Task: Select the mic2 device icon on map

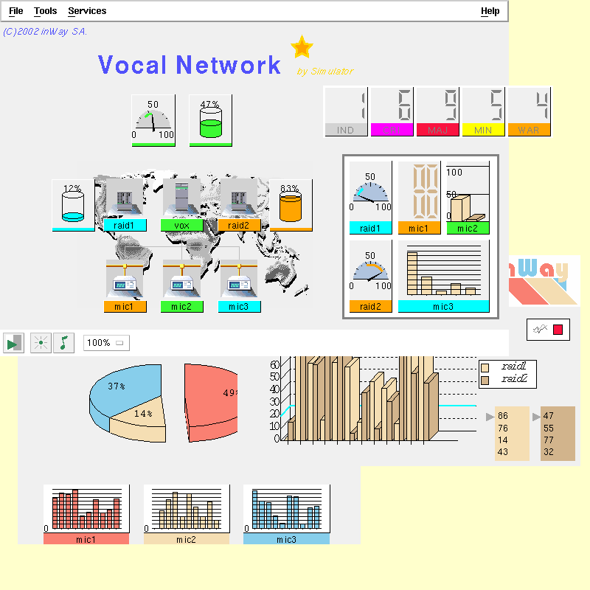Action: click(x=181, y=280)
